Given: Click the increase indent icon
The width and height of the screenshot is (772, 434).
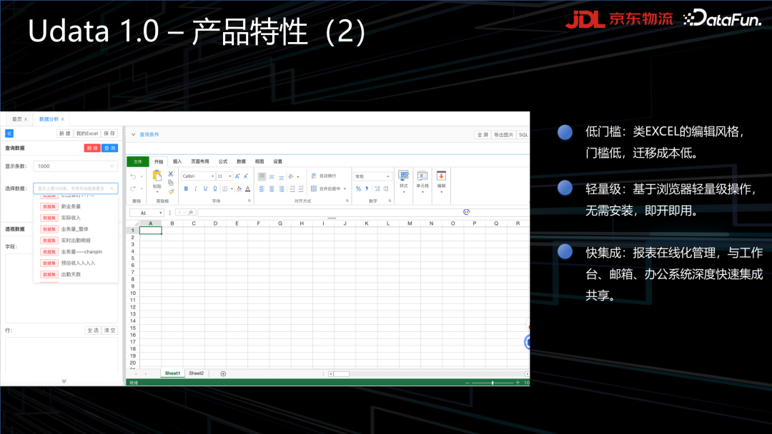Looking at the screenshot, I should click(301, 188).
